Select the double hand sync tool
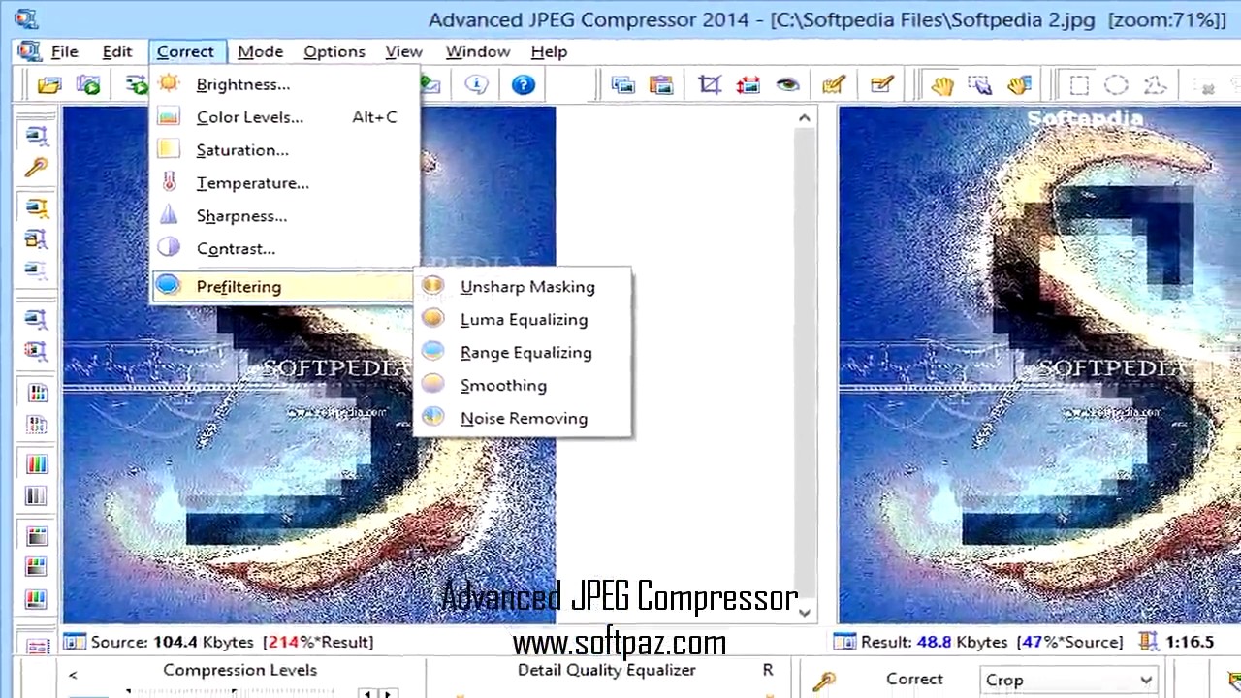Image resolution: width=1241 pixels, height=698 pixels. pyautogui.click(x=1019, y=85)
